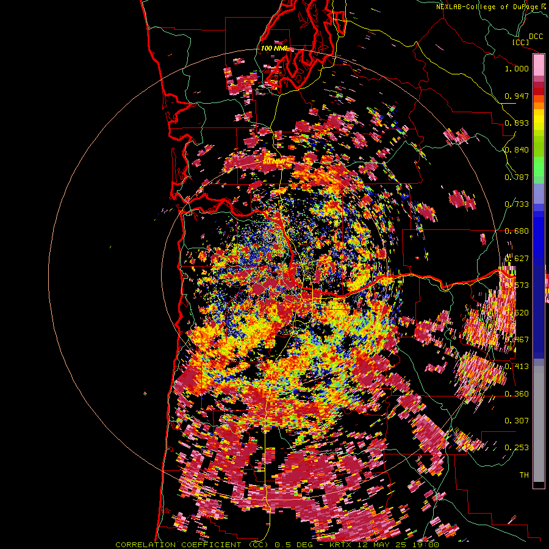Viewport: 549px width, 549px height.
Task: Click the 0.787 scale value
Action: coord(517,177)
